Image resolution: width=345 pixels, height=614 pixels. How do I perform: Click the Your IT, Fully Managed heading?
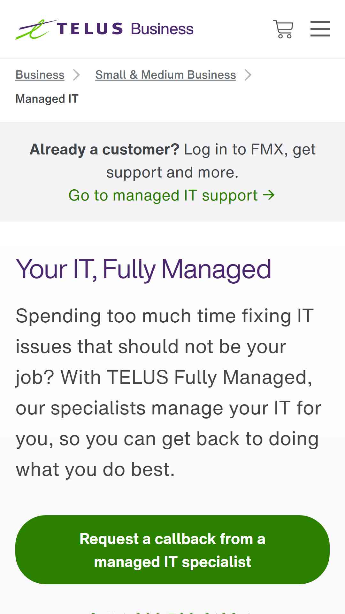143,270
